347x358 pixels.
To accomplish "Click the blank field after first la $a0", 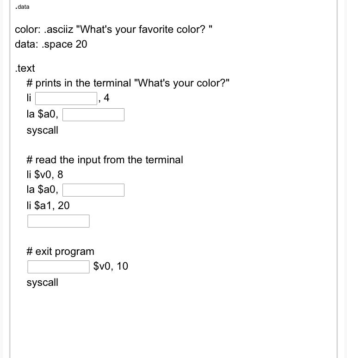I will [93, 115].
